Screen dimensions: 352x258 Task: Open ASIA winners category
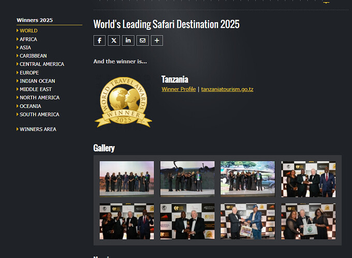point(25,47)
